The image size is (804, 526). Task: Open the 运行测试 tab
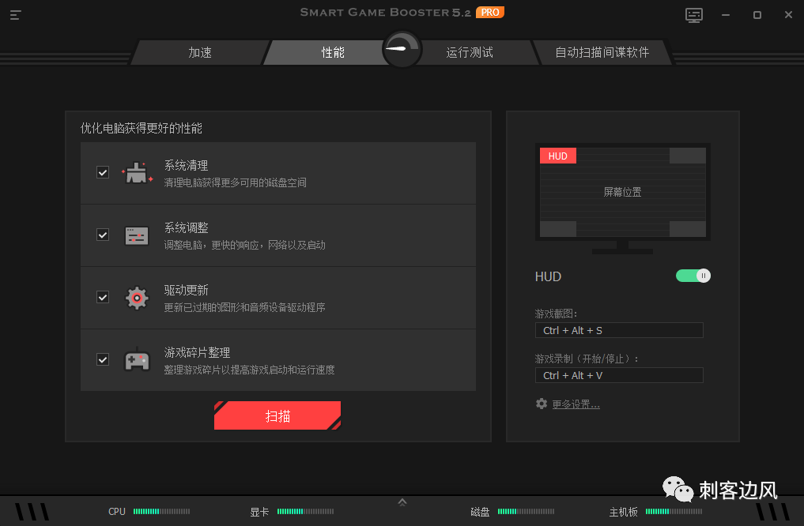click(x=469, y=52)
